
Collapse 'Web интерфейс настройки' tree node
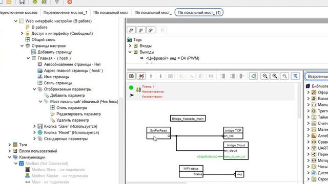pyautogui.click(x=16, y=21)
